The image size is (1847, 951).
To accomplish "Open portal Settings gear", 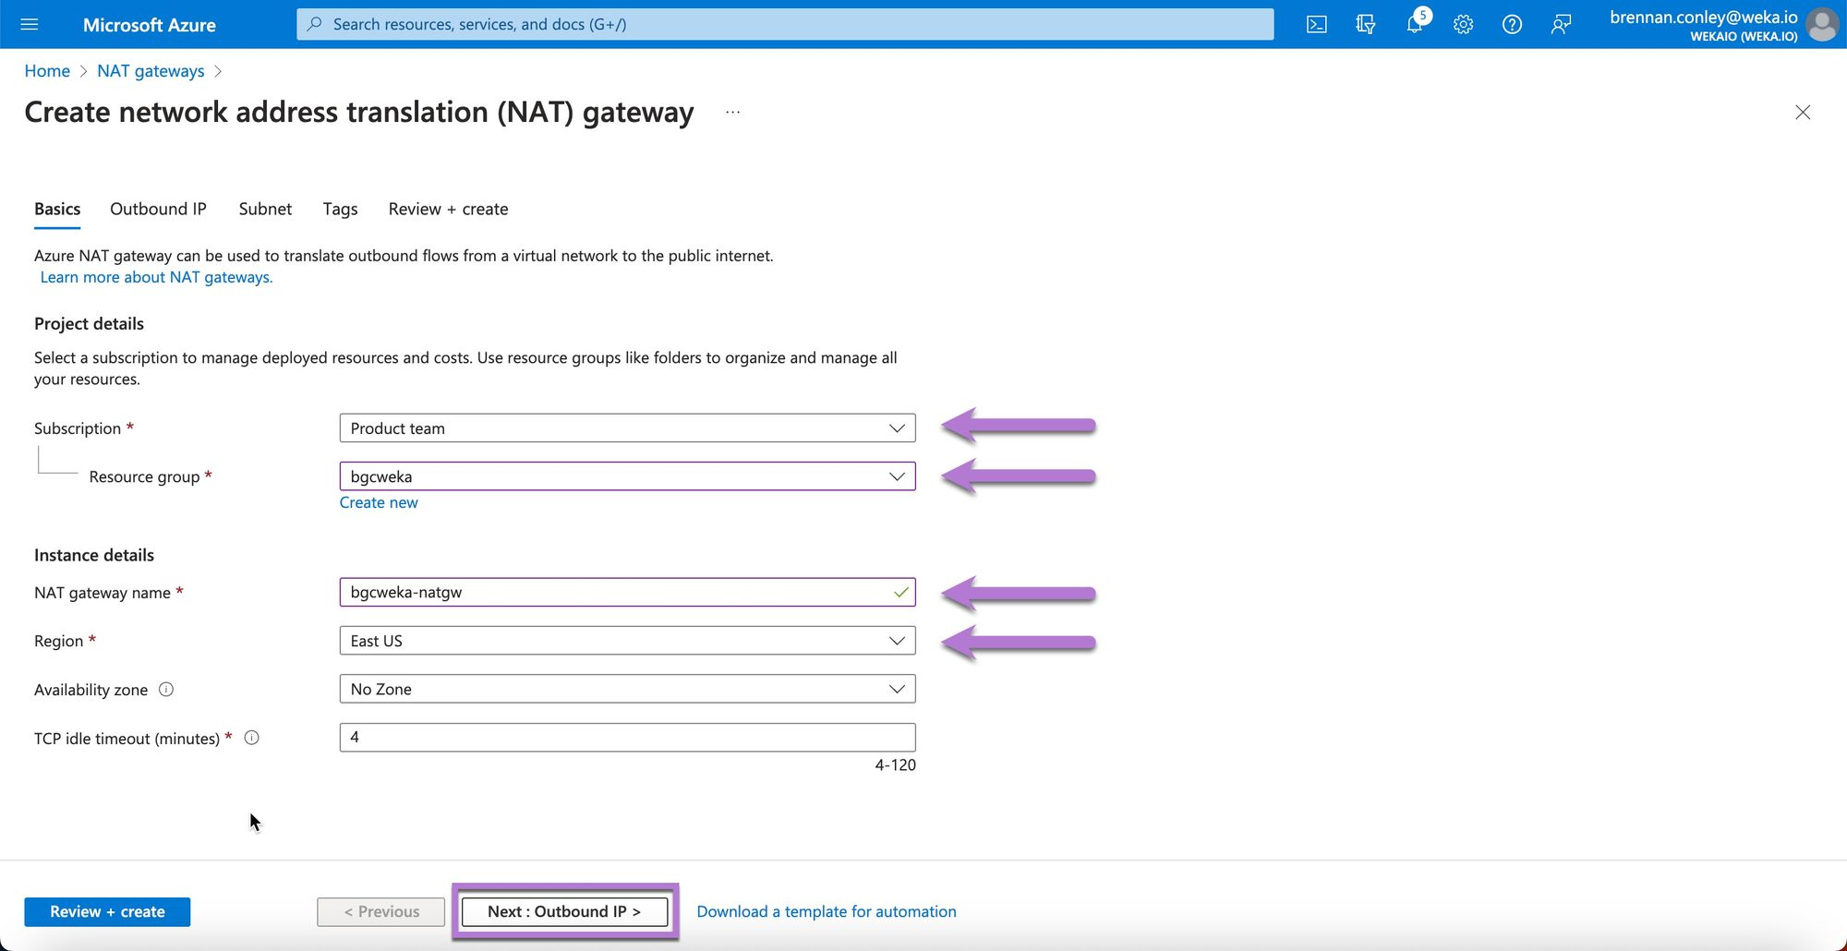I will [x=1463, y=24].
